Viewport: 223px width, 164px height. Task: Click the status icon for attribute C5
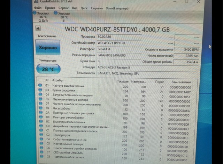point(41,143)
